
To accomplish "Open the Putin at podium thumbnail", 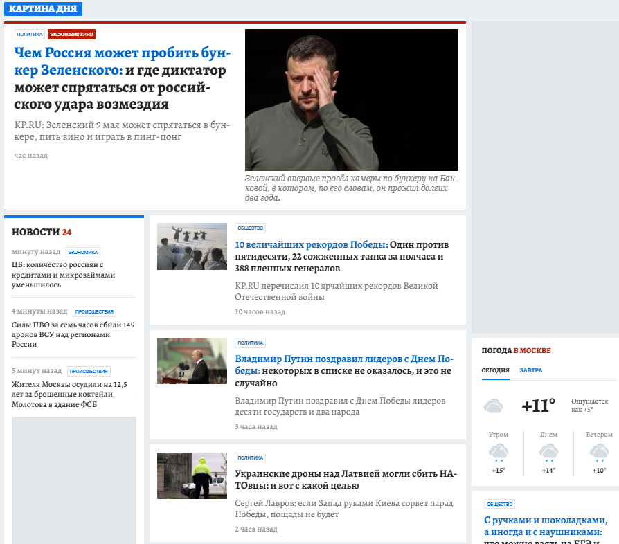I will [192, 361].
